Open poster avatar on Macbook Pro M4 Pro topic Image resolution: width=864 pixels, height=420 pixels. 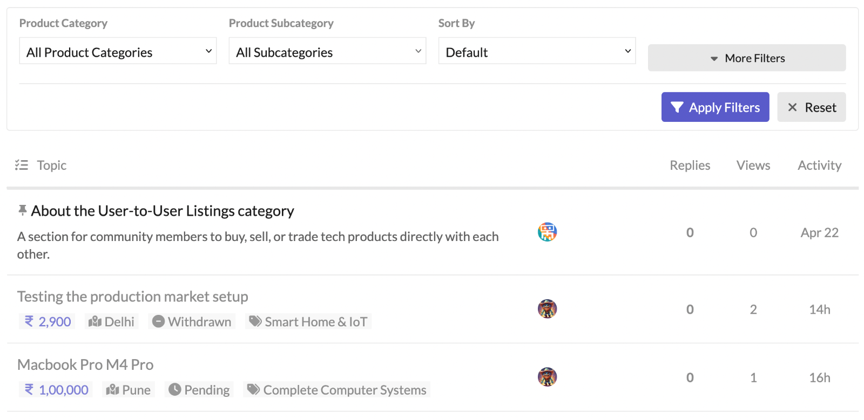click(547, 377)
